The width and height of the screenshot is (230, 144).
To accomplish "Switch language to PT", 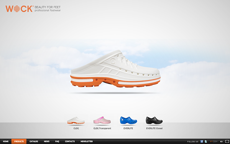I will tap(212, 141).
